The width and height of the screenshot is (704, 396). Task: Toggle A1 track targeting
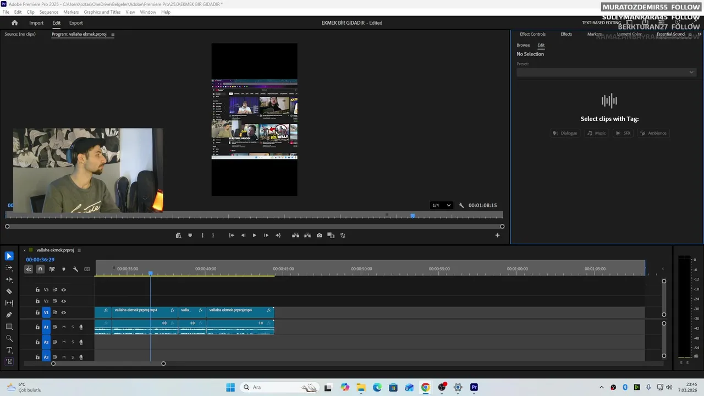[x=46, y=327]
